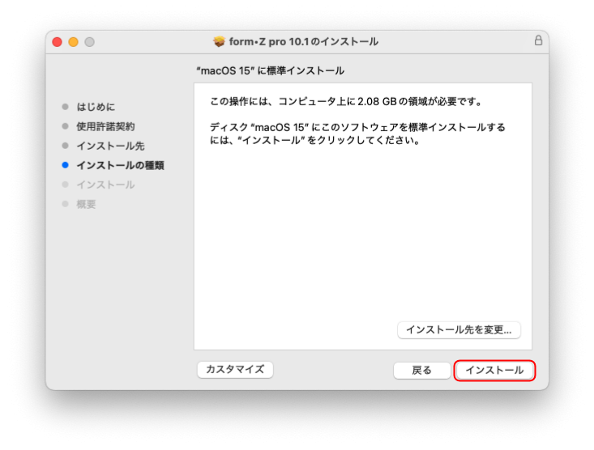594x450 pixels.
Task: Go back with the 戻る button
Action: [421, 370]
